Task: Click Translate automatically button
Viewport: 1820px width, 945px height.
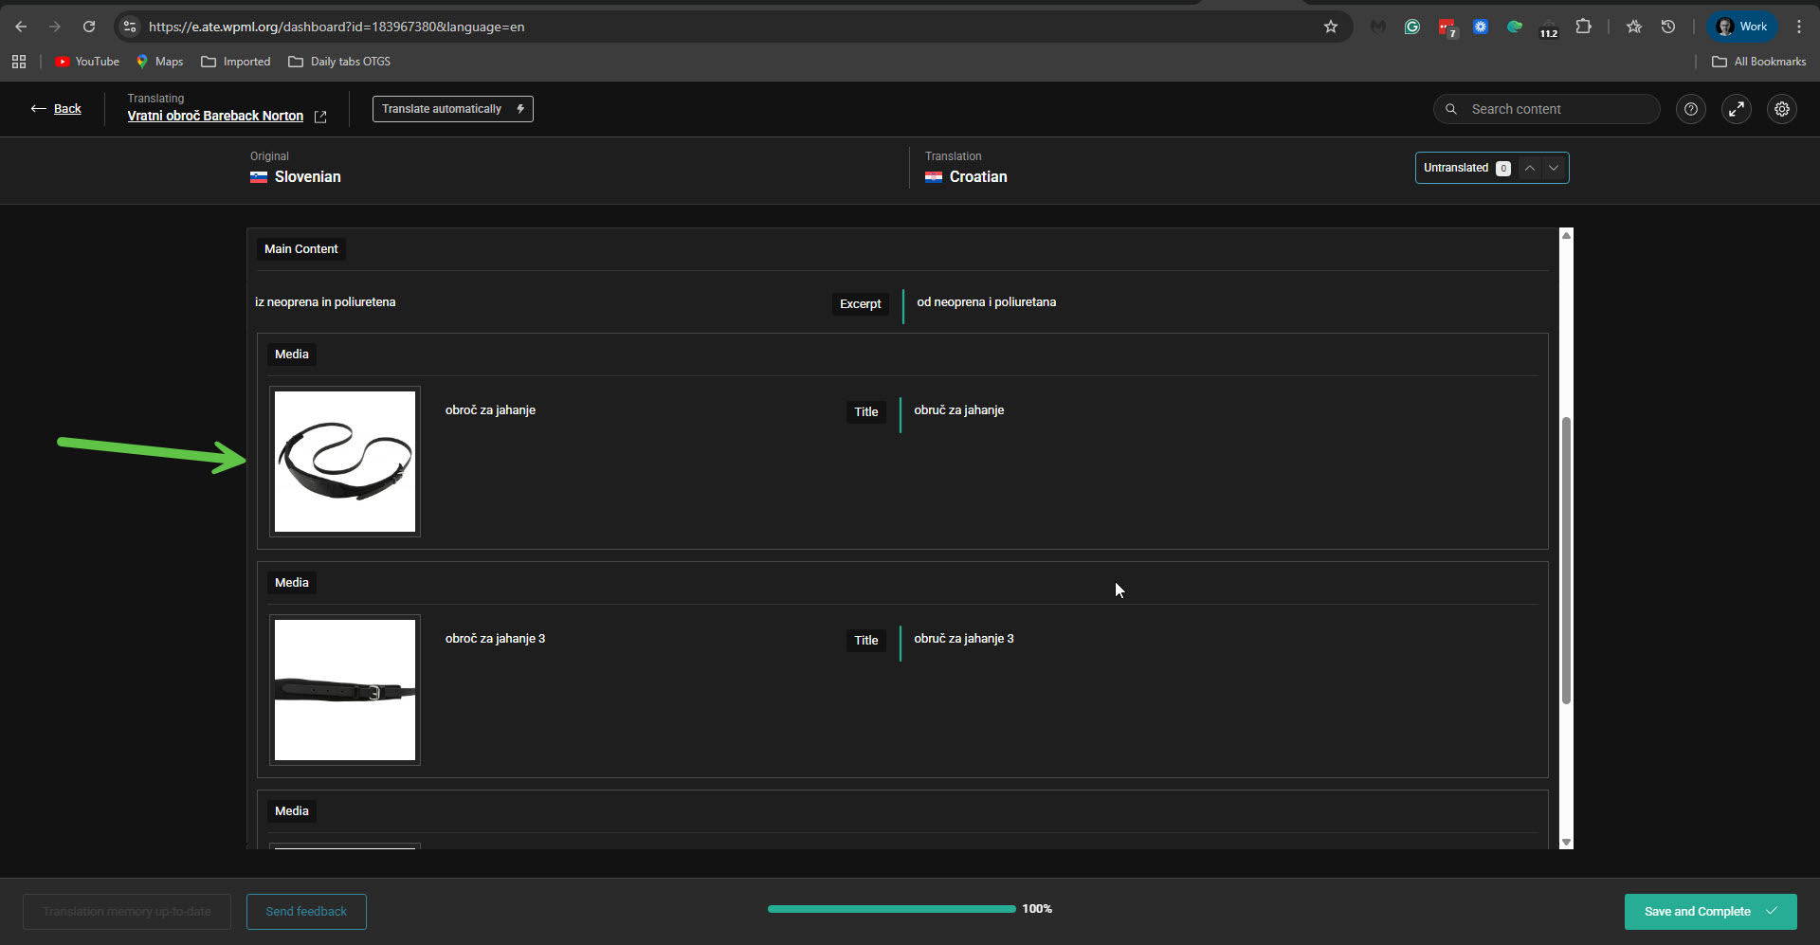Action: 452,109
